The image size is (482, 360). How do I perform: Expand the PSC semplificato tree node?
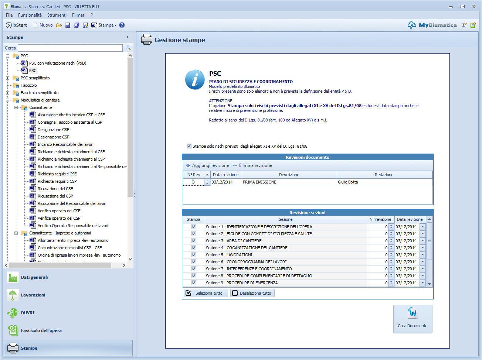click(8, 78)
